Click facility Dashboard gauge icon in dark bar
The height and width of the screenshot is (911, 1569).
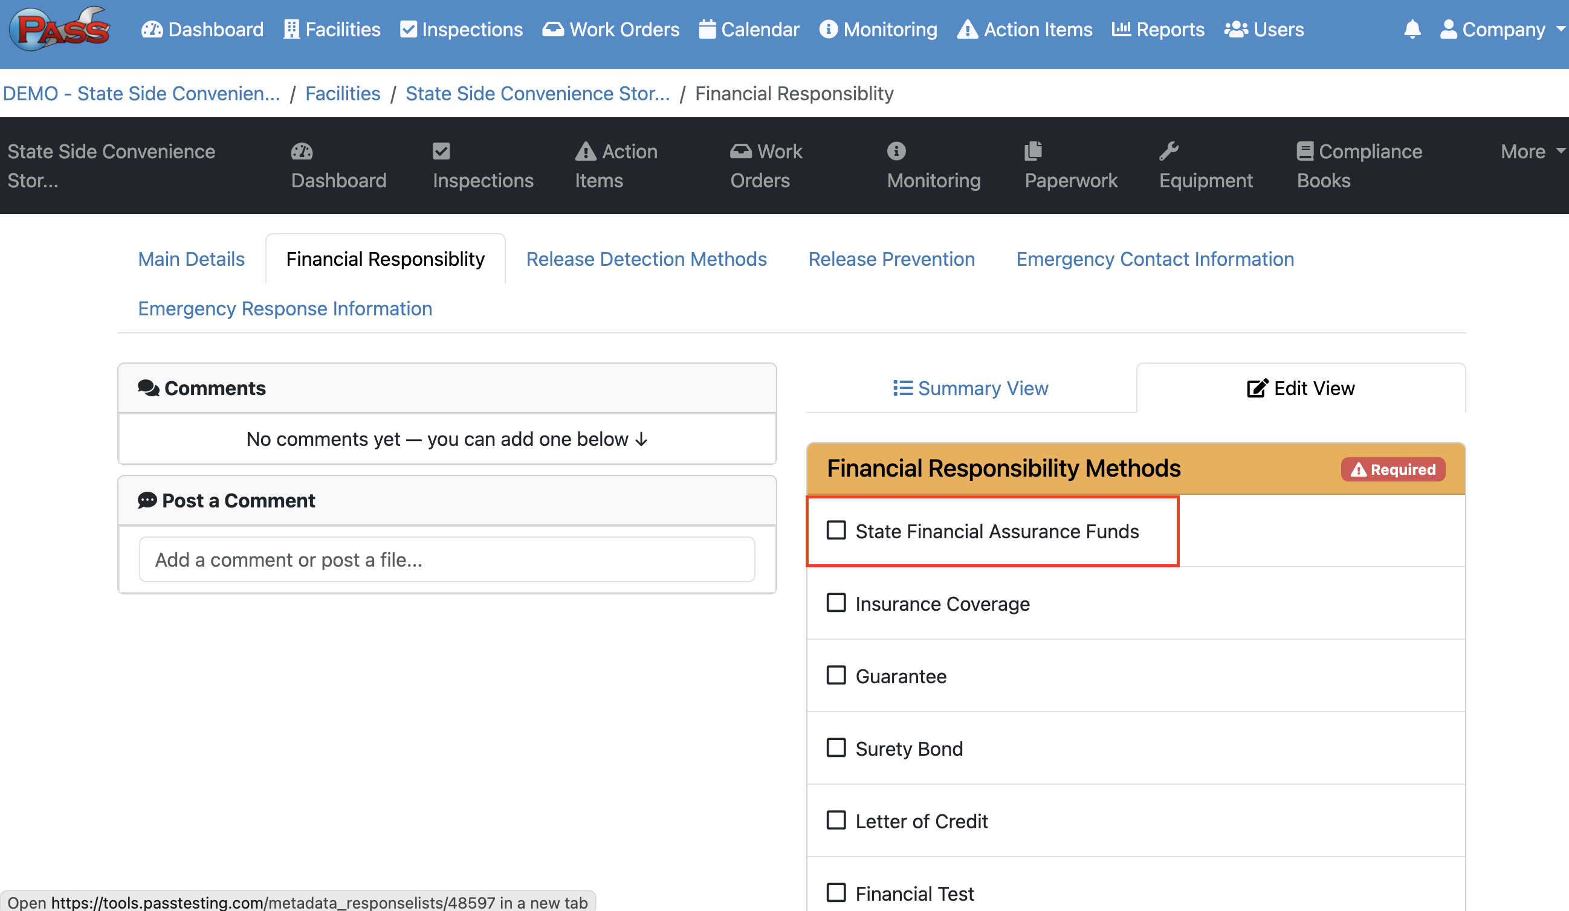coord(302,150)
